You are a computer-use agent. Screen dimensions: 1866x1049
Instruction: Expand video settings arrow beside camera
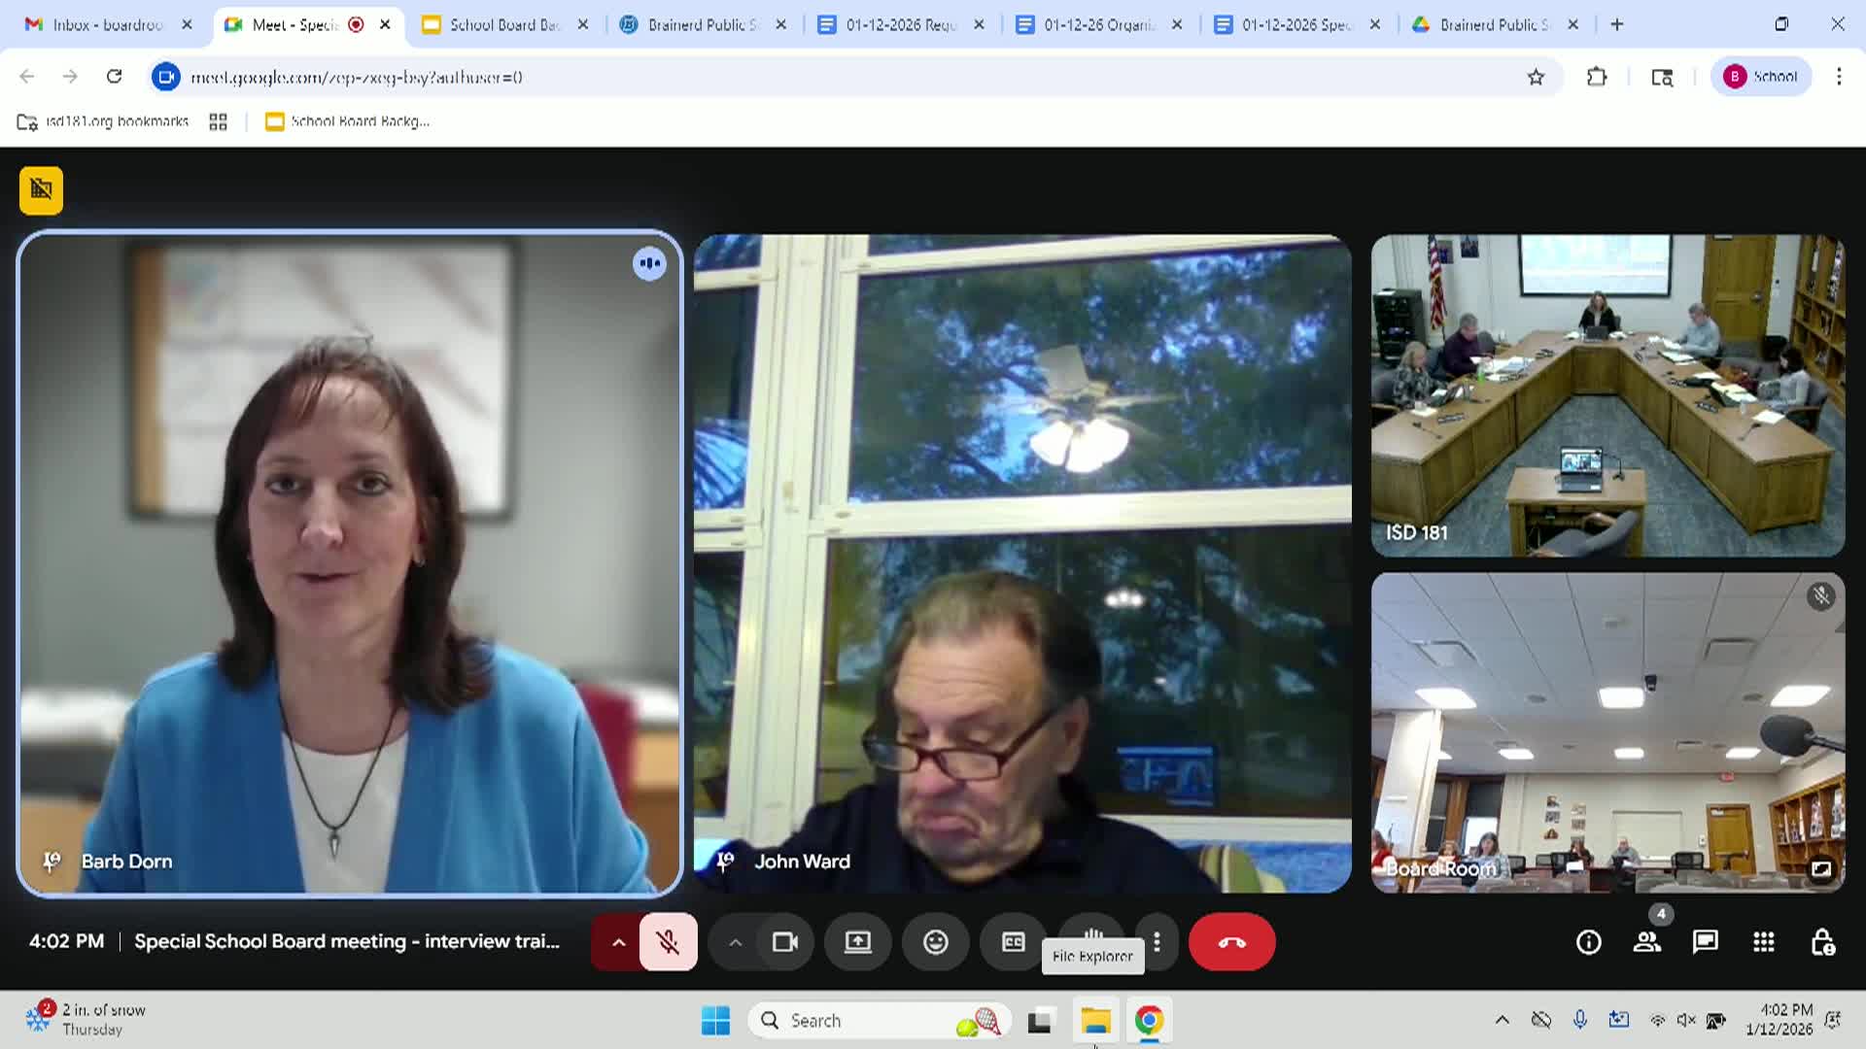coord(736,942)
